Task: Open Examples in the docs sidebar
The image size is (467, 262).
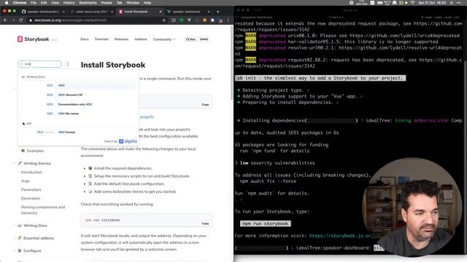Action: [35, 151]
